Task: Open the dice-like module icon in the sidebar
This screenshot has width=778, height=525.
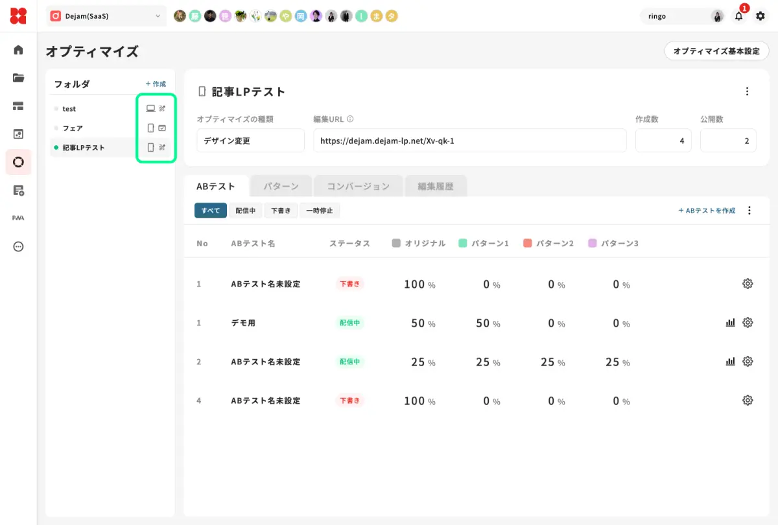Action: [x=18, y=134]
